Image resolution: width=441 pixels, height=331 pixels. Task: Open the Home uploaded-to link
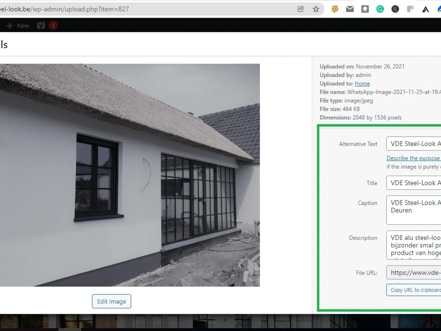[x=362, y=83]
